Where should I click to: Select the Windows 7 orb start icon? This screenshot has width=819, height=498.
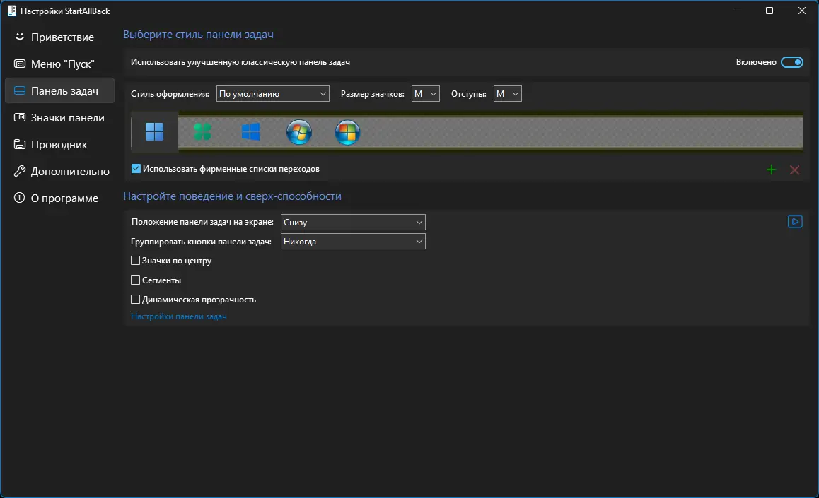(x=298, y=132)
